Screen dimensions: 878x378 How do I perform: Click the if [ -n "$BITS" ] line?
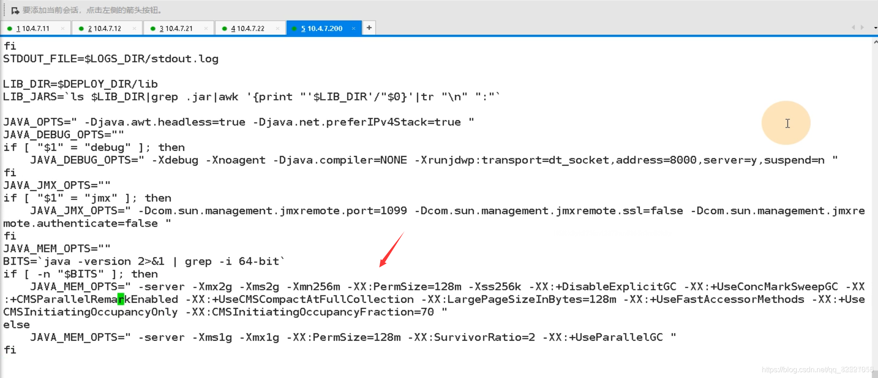[80, 274]
